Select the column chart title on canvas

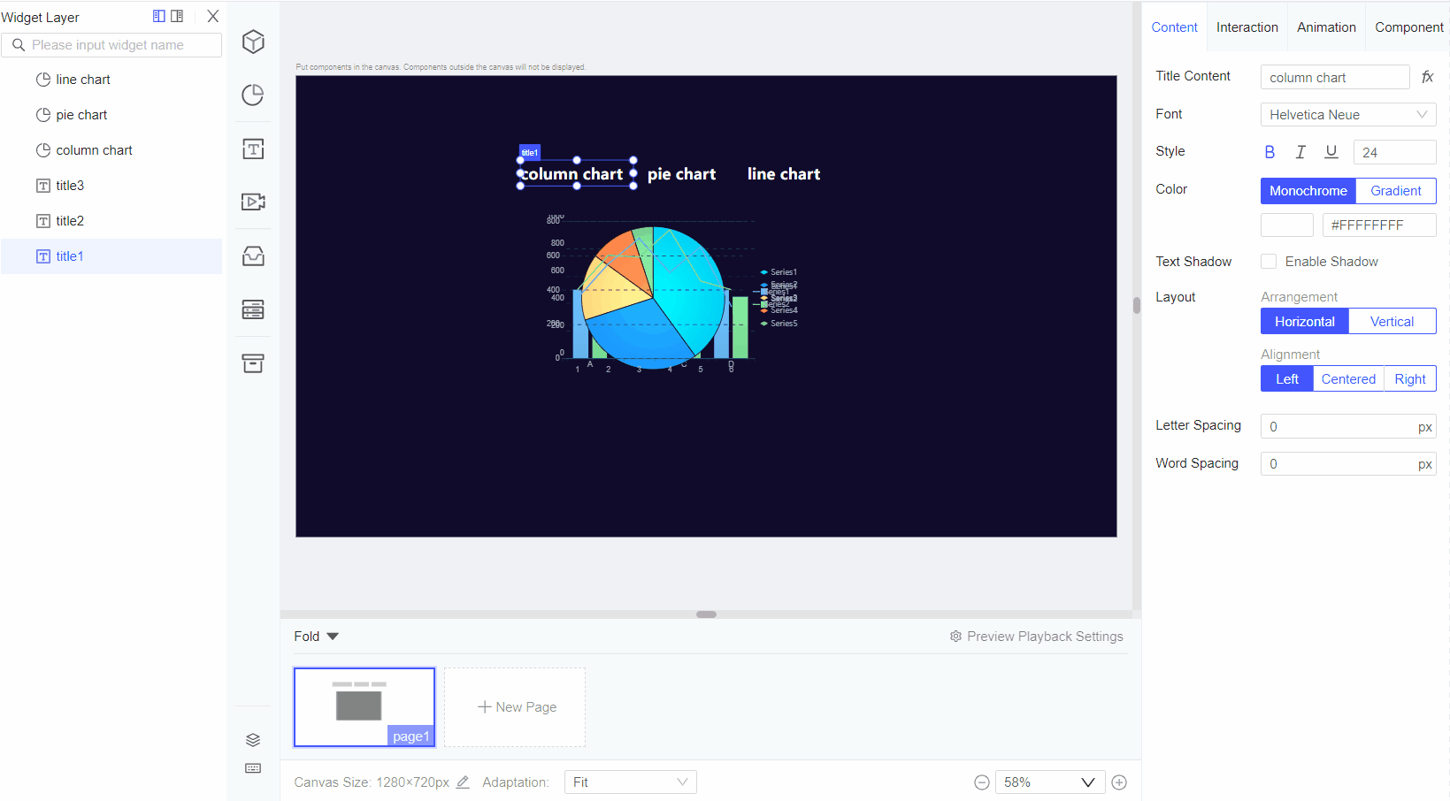pos(577,174)
